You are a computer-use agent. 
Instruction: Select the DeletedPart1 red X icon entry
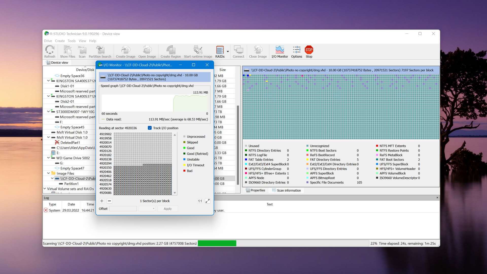pos(57,143)
